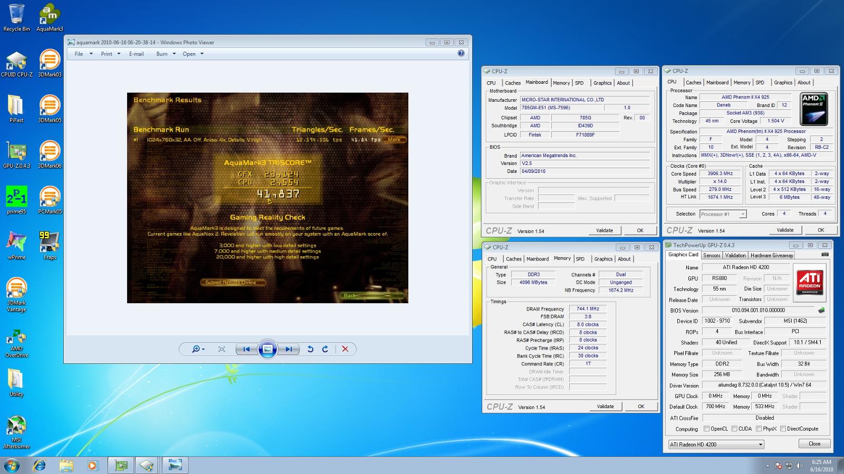Open Fraps desktop shortcut
The image size is (844, 474).
[x=50, y=246]
